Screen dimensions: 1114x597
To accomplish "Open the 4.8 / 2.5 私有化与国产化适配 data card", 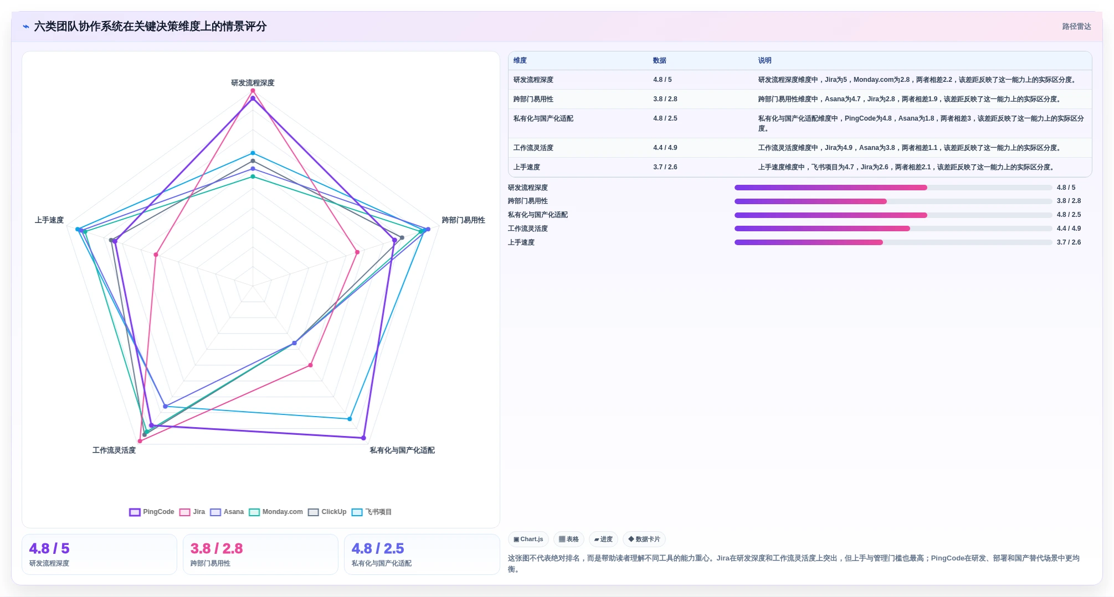I will (422, 554).
